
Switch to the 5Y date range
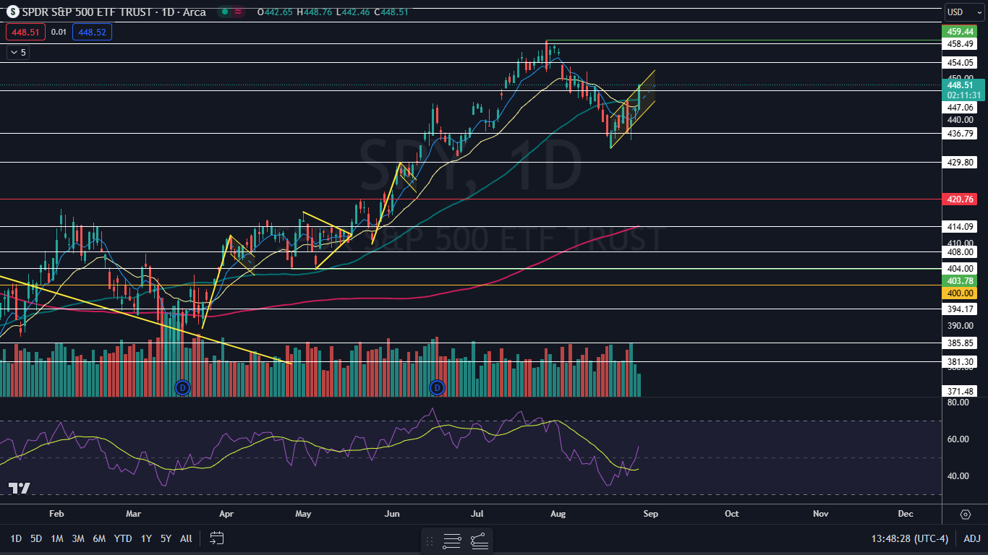click(x=166, y=538)
